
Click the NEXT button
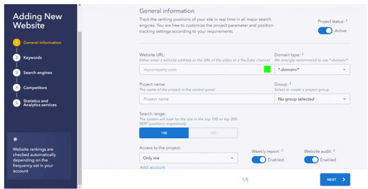(x=335, y=180)
